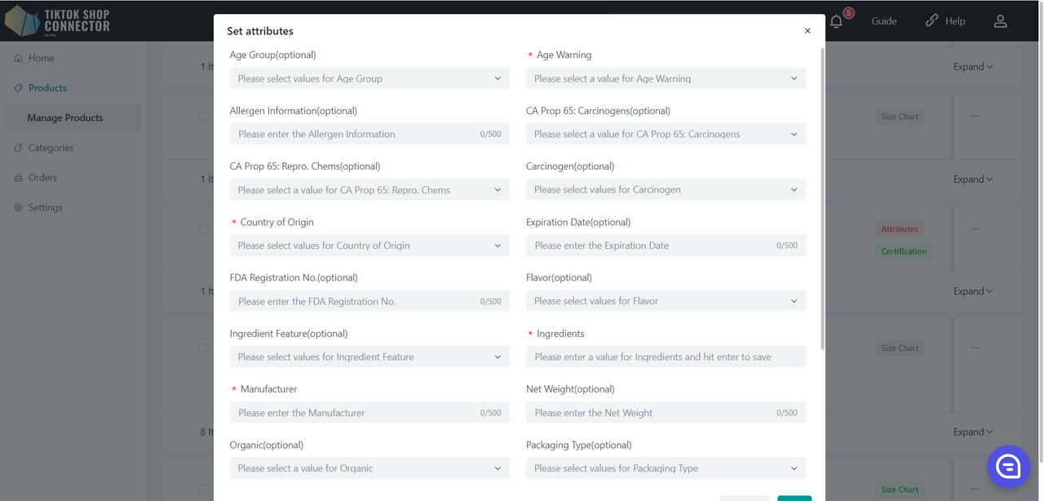Open the Age Group dropdown
Screen dimensions: 1044x501
(369, 78)
